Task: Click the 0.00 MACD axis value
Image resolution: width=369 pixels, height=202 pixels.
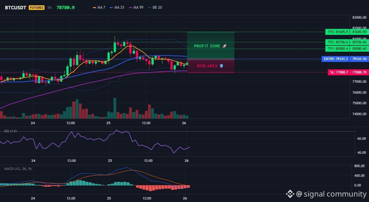Action: click(x=358, y=185)
